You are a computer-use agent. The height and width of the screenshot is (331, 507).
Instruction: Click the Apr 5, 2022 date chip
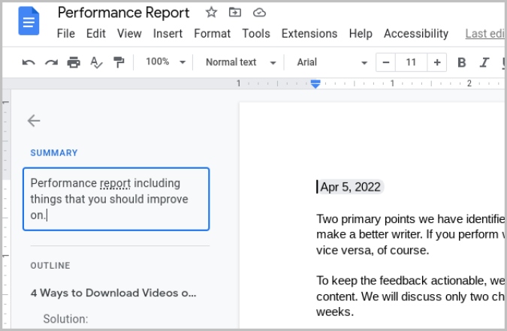click(351, 187)
